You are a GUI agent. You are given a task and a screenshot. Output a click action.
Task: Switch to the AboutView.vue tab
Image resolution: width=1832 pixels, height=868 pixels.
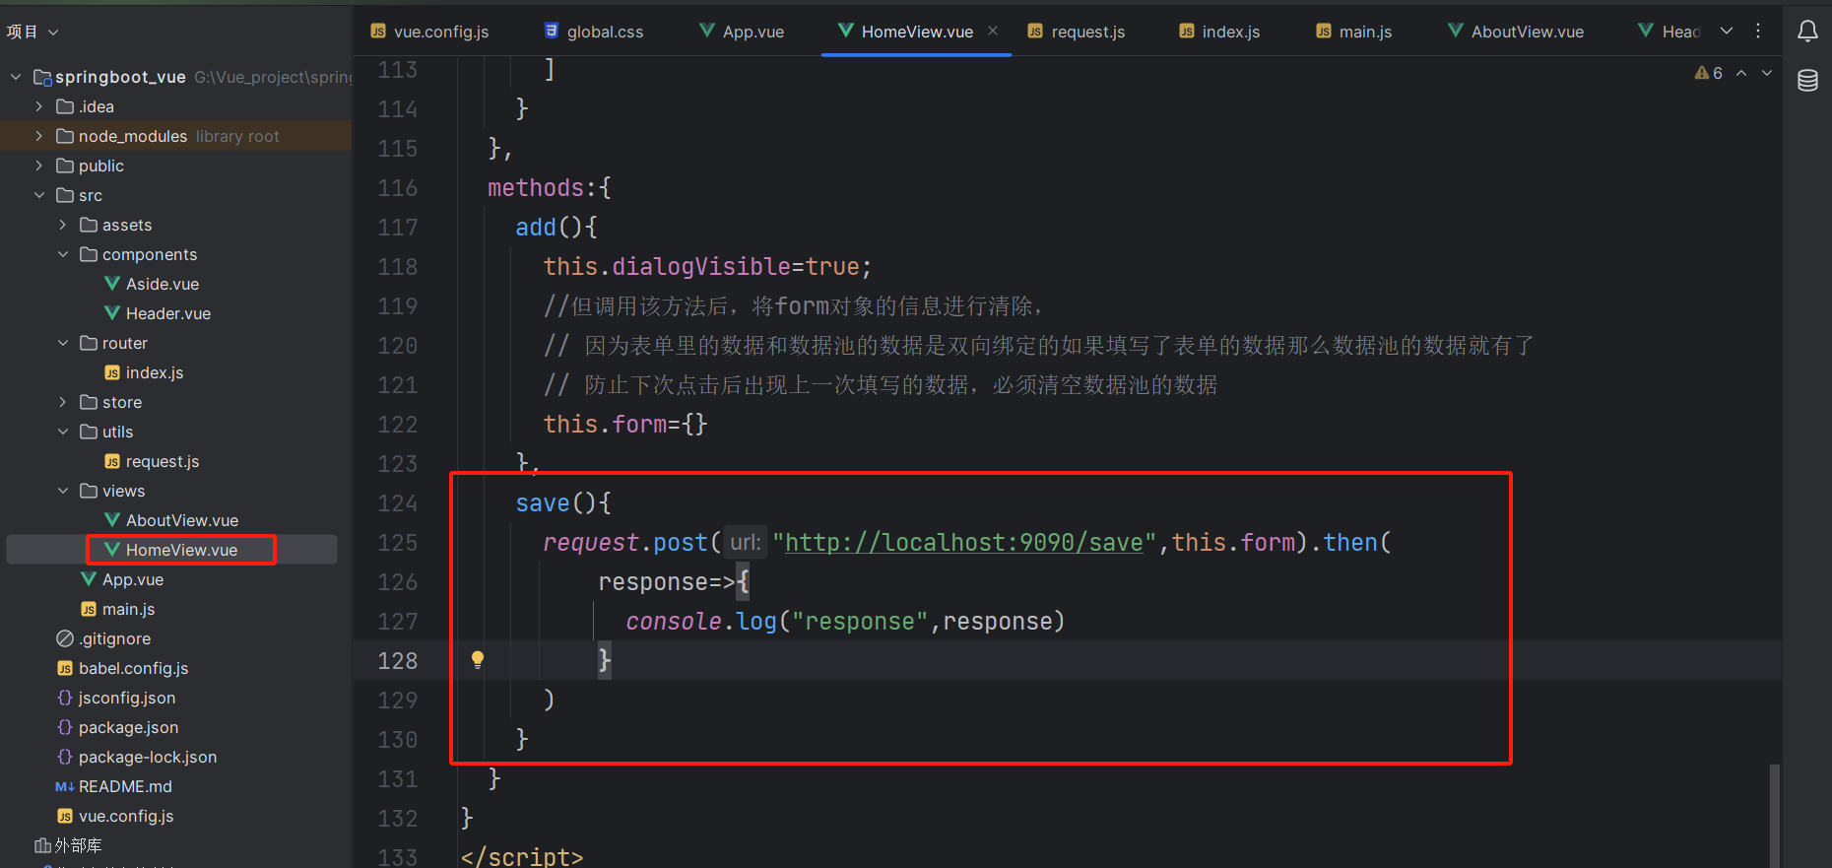click(1516, 32)
